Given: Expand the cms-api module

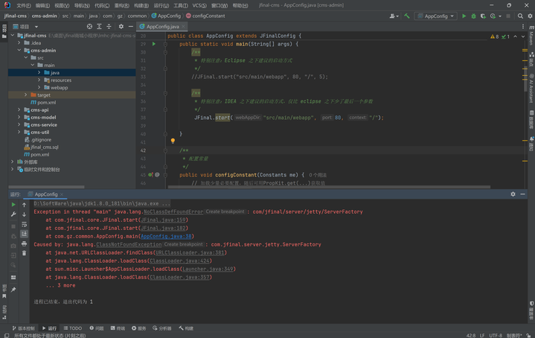Looking at the screenshot, I should click(19, 109).
